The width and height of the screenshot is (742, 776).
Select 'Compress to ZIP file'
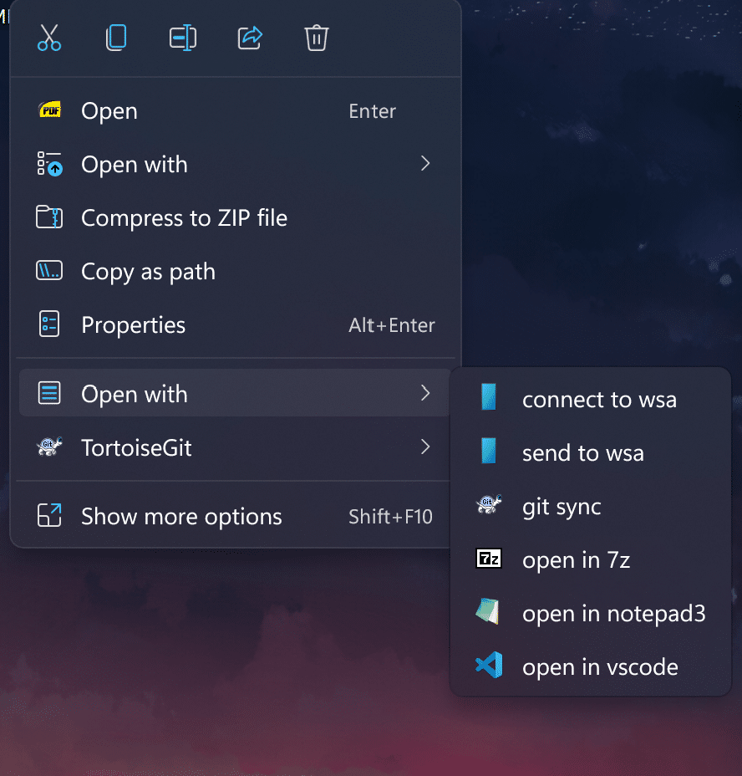pyautogui.click(x=184, y=217)
